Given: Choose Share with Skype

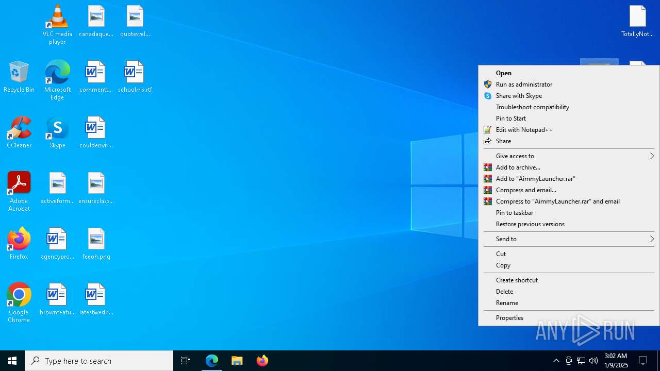Looking at the screenshot, I should click(x=569, y=96).
